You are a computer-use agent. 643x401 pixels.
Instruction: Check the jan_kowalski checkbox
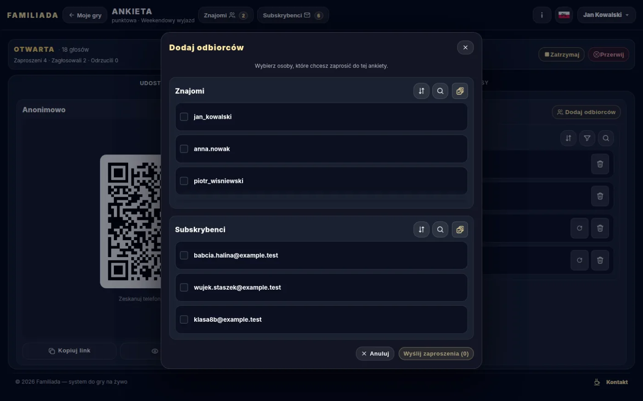[184, 117]
